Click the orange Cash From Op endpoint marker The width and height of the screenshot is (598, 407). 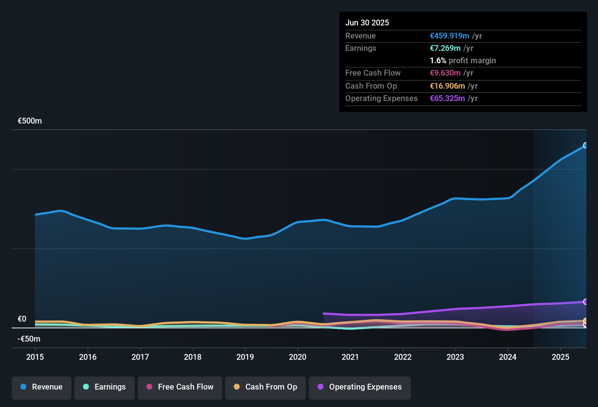[x=585, y=321]
